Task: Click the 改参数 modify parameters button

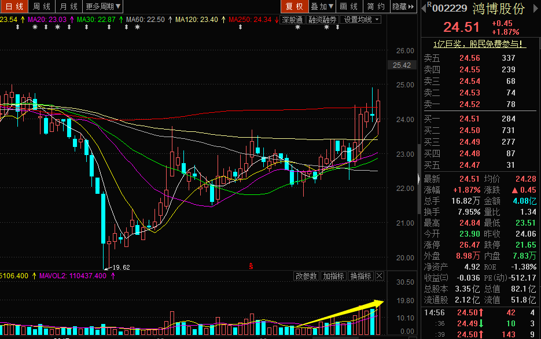Action: click(x=306, y=276)
